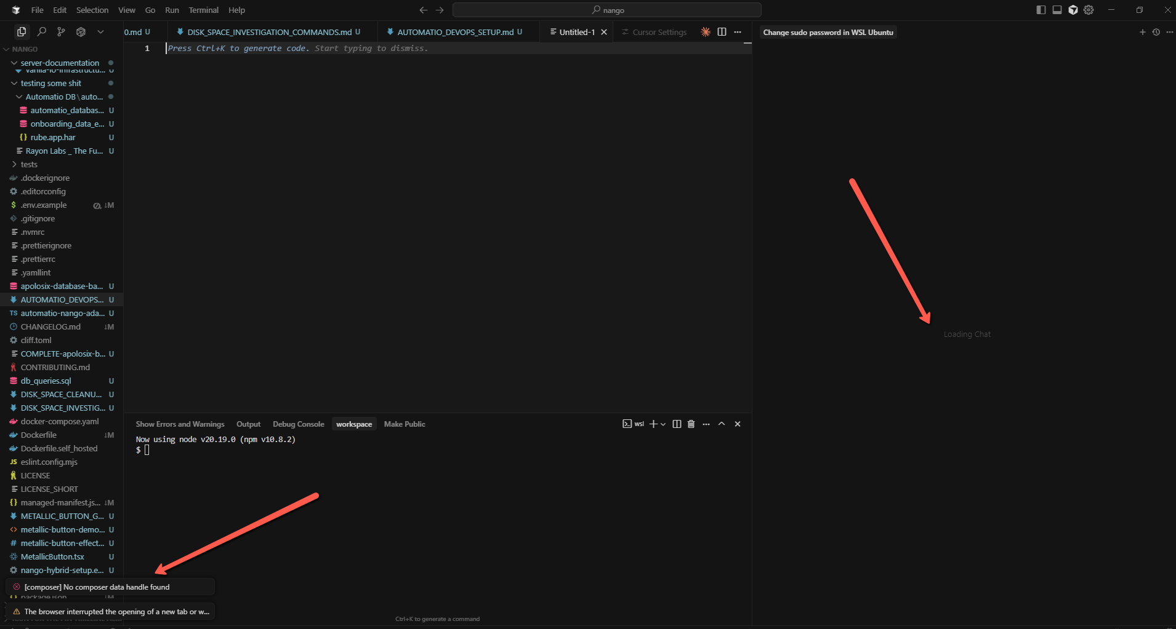
Task: Open terminal panel More Actions ellipsis
Action: coord(706,424)
